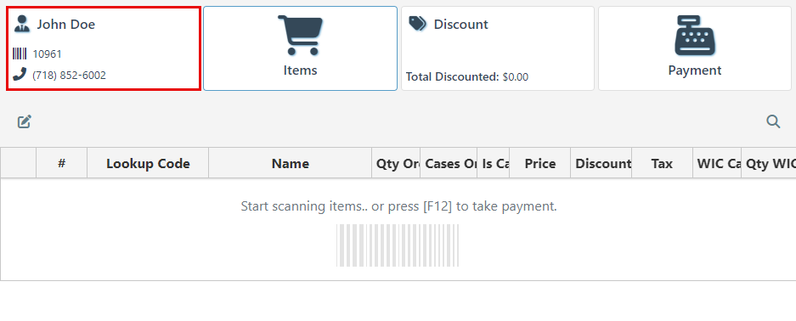Click the Price column header
Viewport: 796px width, 321px height.
pos(540,163)
